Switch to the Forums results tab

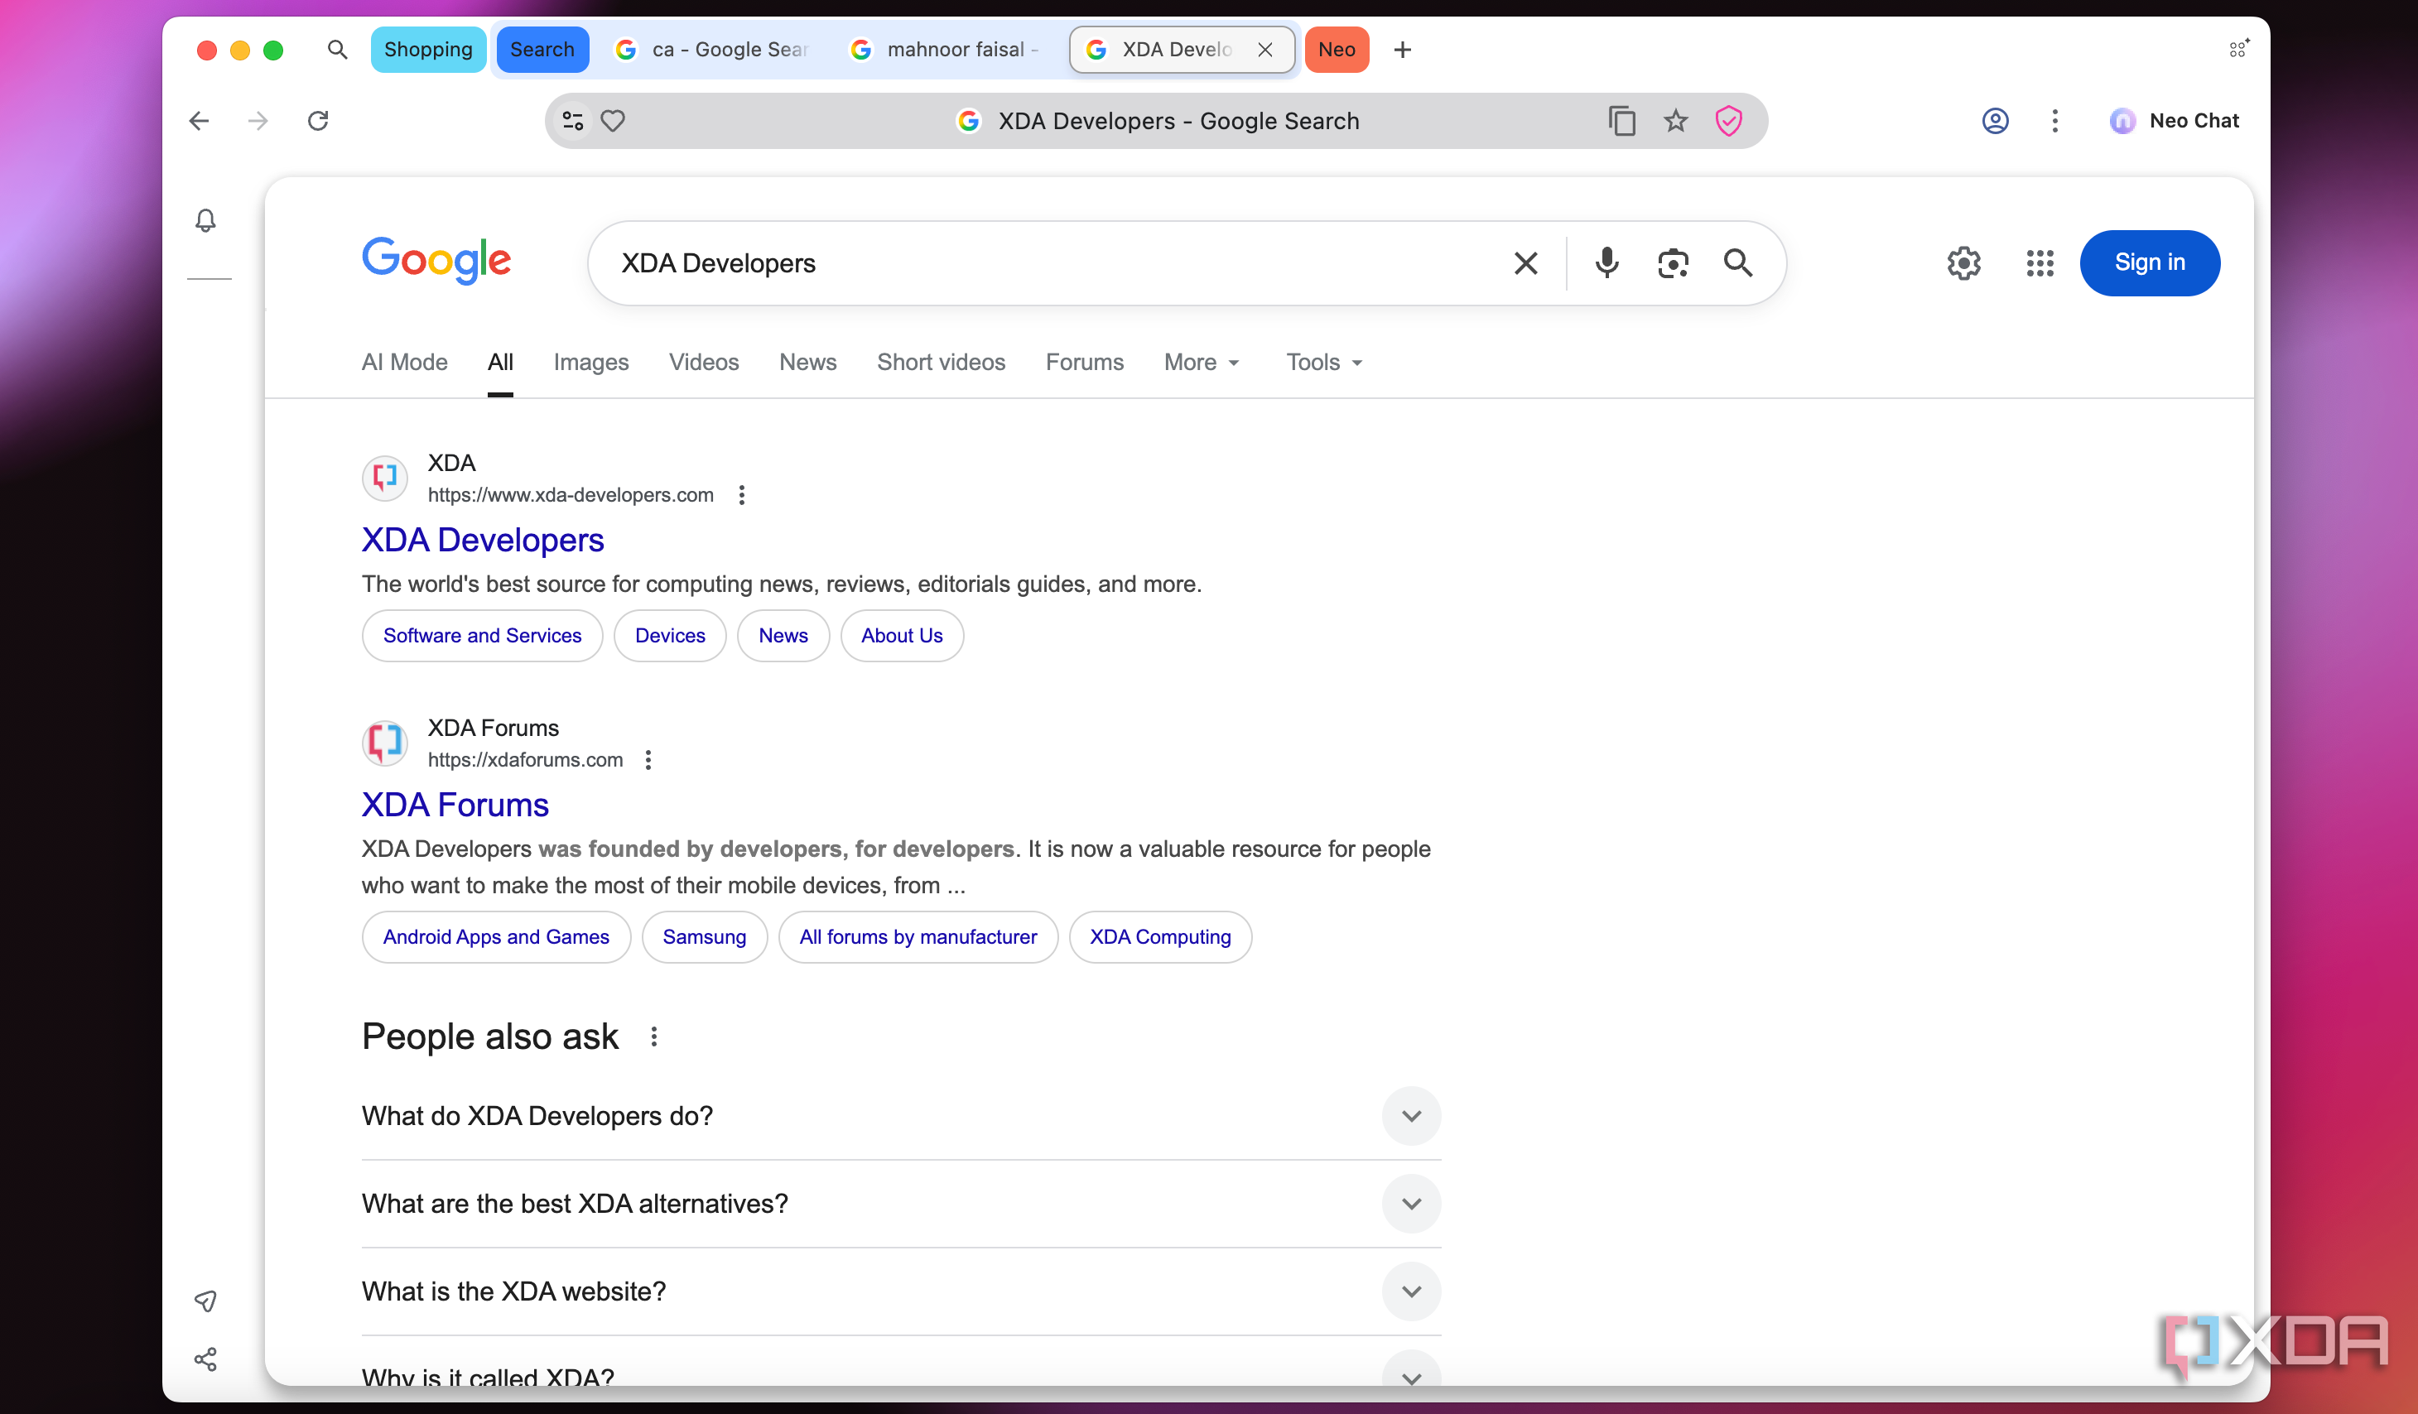tap(1084, 363)
